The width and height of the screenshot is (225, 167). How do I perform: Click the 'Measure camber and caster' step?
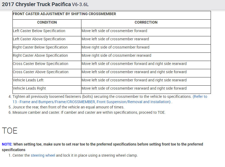point(89,112)
